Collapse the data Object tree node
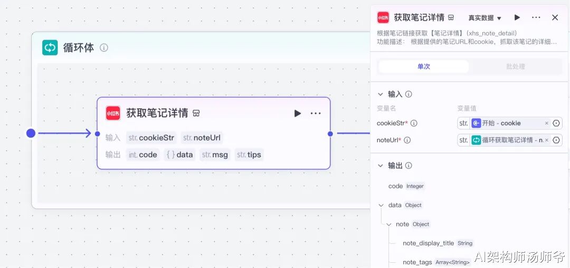This screenshot has width=570, height=268. coord(381,205)
